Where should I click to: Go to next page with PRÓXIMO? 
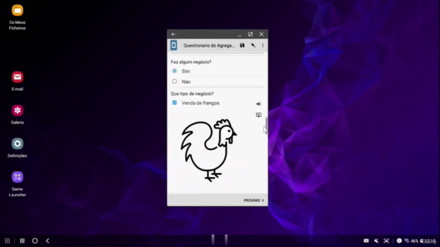[254, 200]
